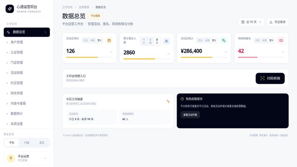The height and width of the screenshot is (167, 297).
Task: Click the 扫码核销 button
Action: 270,78
